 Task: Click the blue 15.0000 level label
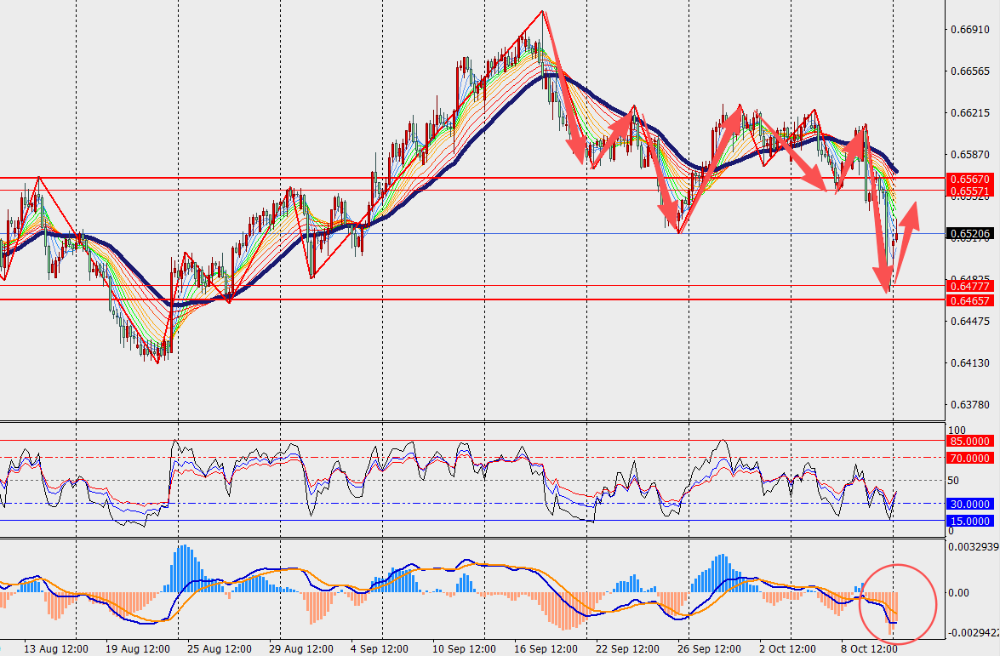click(x=969, y=521)
